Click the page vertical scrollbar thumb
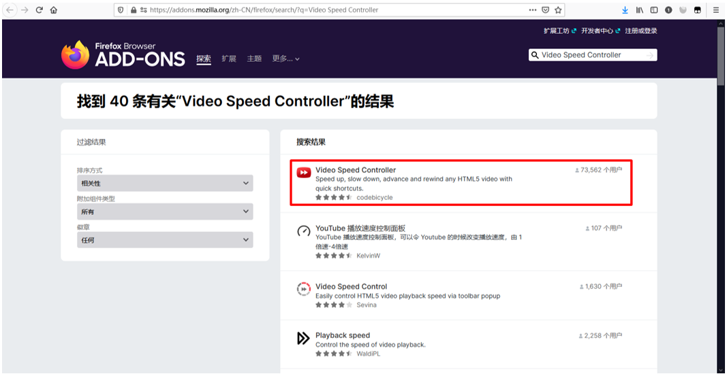Screen dimensions: 727x374 [x=721, y=56]
